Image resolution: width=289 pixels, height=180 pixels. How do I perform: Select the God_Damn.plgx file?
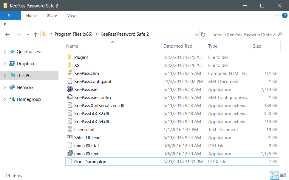[x=92, y=162]
